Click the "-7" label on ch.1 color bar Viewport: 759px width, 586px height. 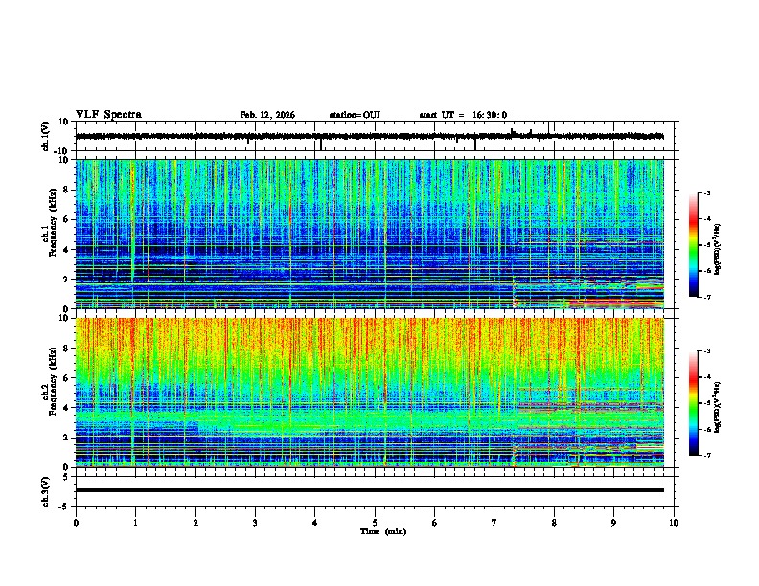[x=706, y=297]
